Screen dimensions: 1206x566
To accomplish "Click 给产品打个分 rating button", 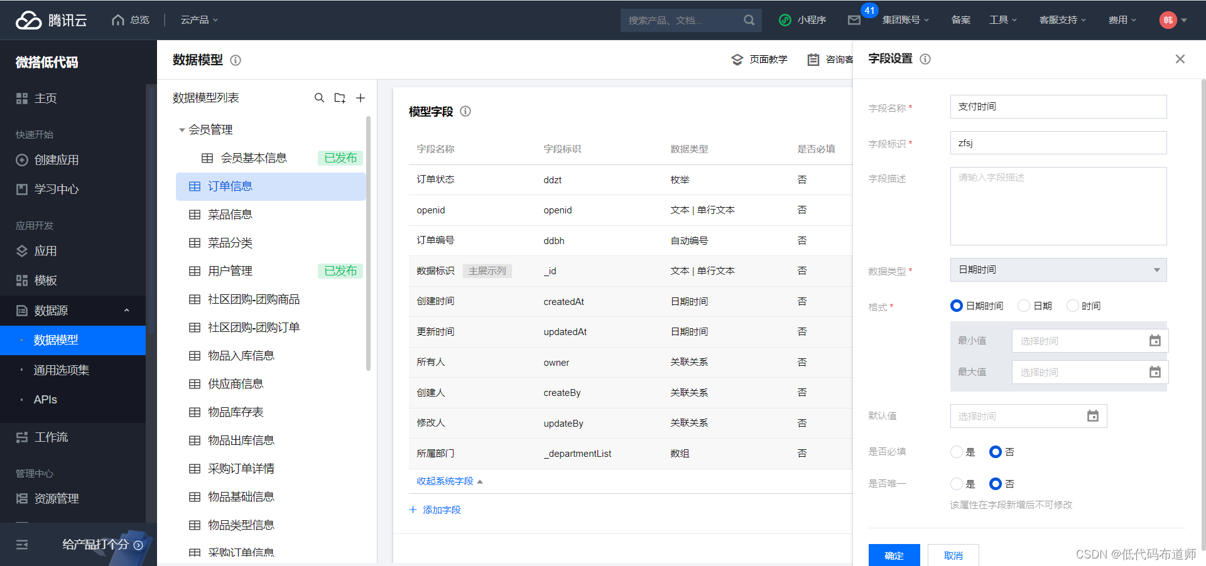I will (103, 545).
